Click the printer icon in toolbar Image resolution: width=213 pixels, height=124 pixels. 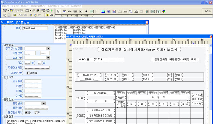point(52,15)
